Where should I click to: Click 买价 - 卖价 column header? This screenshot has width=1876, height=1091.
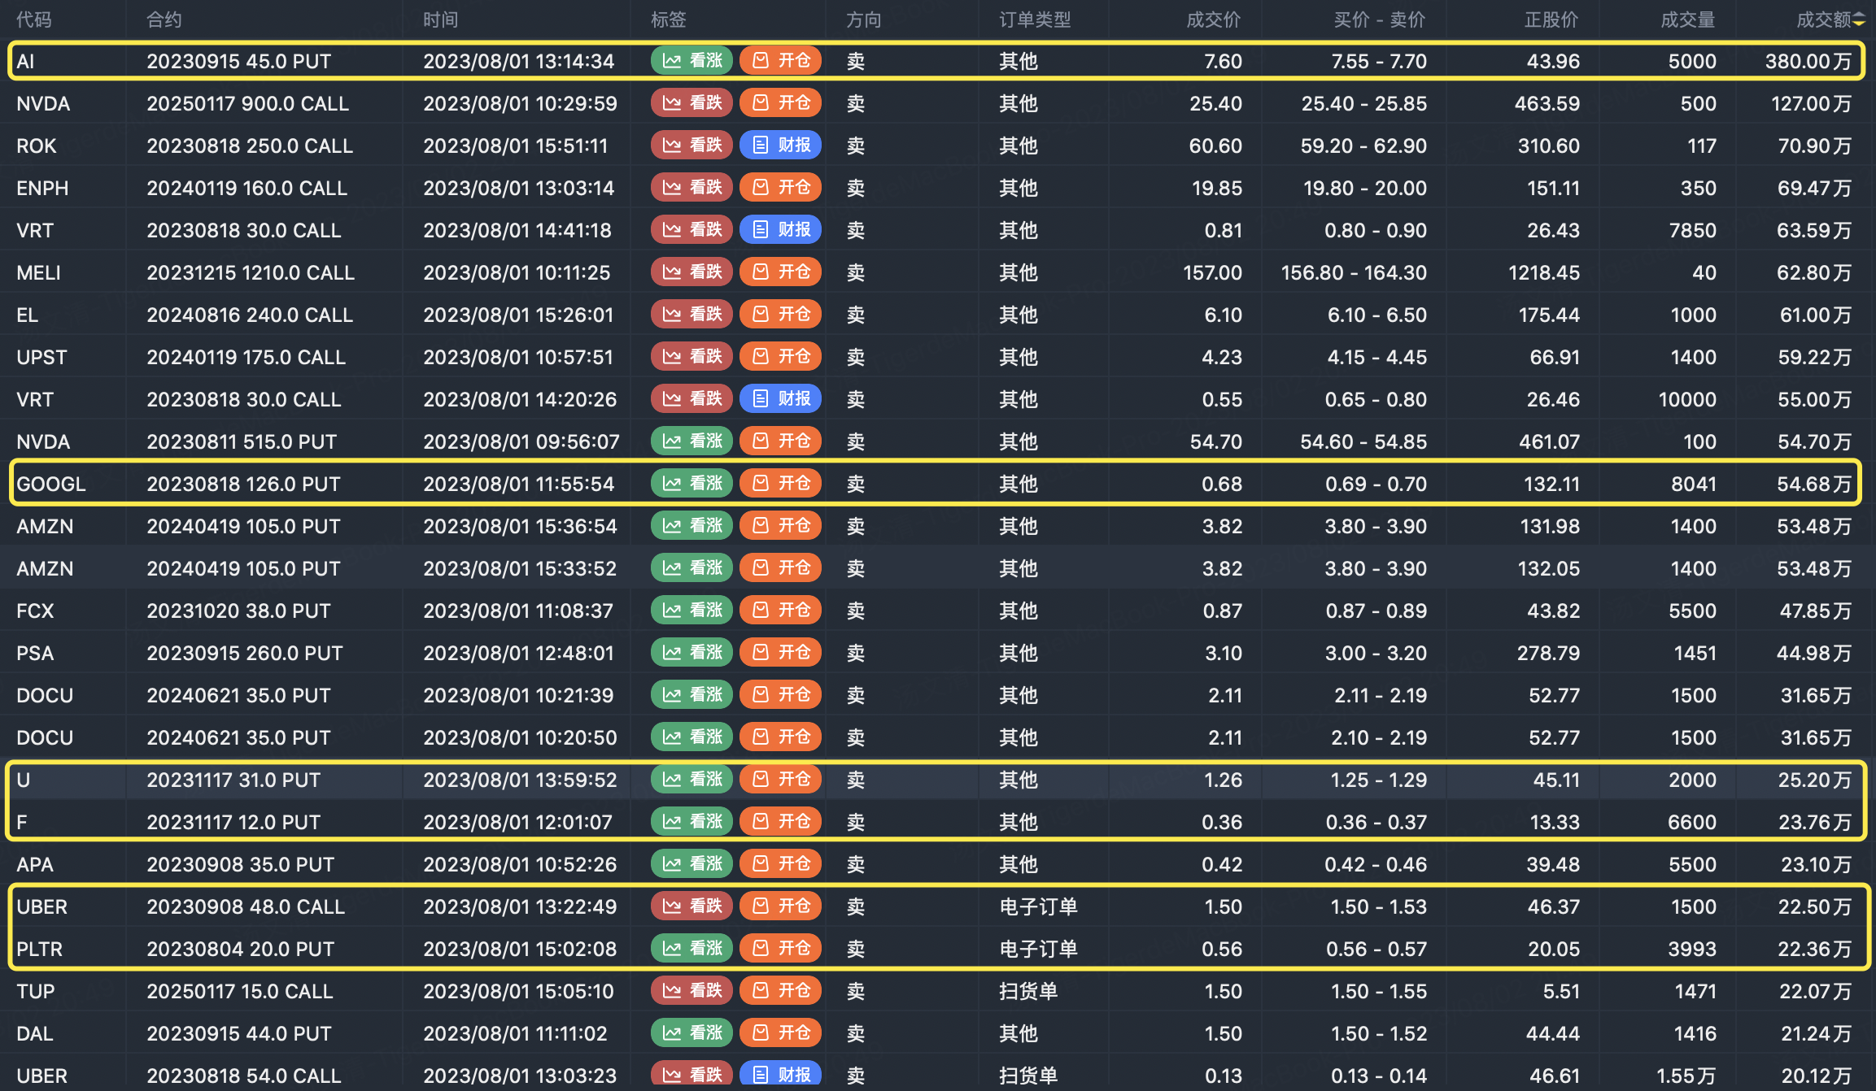point(1380,20)
